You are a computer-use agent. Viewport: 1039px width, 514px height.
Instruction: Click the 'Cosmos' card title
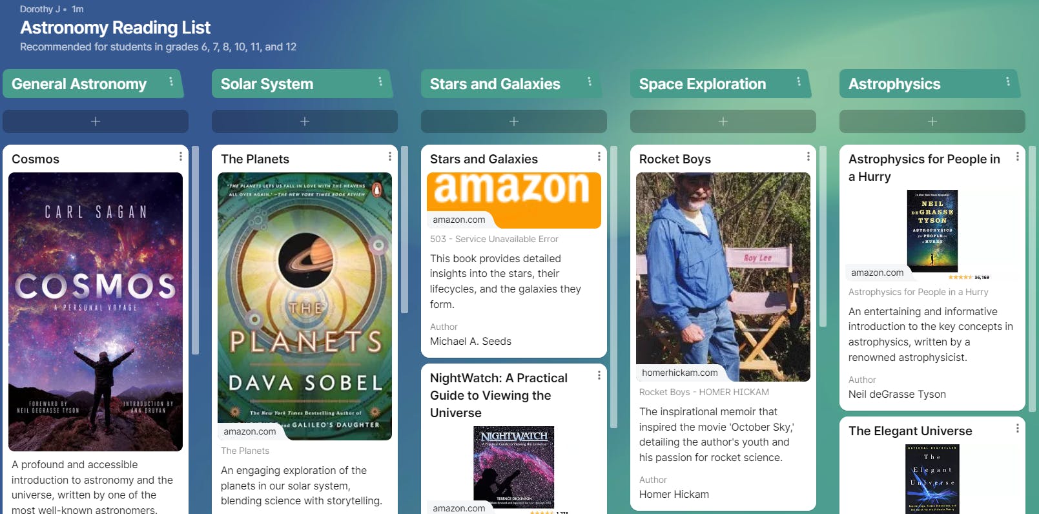(36, 159)
